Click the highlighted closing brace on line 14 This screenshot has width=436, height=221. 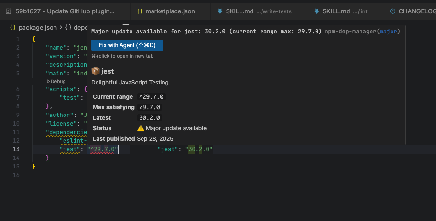click(47, 158)
